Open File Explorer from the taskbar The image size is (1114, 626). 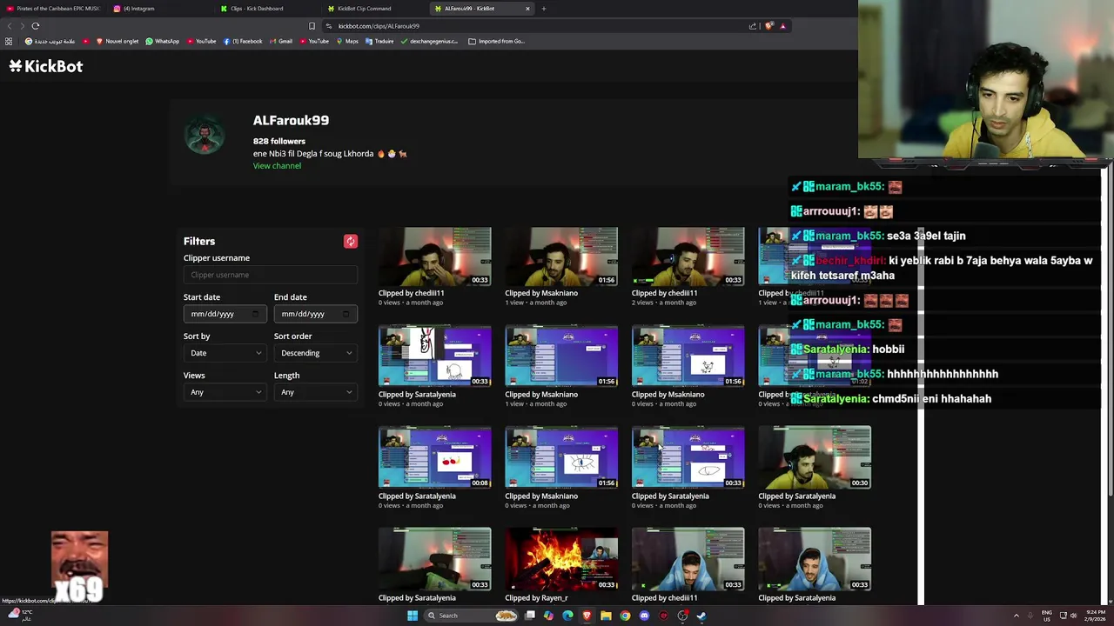(x=606, y=616)
